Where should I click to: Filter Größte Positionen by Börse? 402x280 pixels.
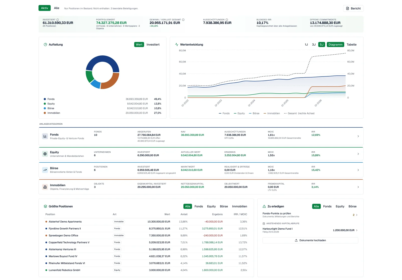pyautogui.click(x=224, y=206)
